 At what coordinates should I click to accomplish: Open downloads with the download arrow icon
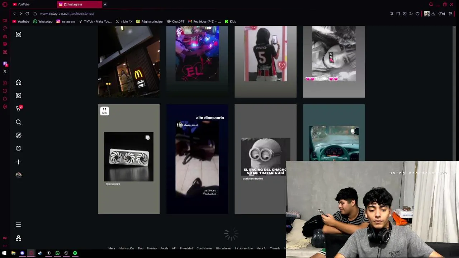[433, 14]
